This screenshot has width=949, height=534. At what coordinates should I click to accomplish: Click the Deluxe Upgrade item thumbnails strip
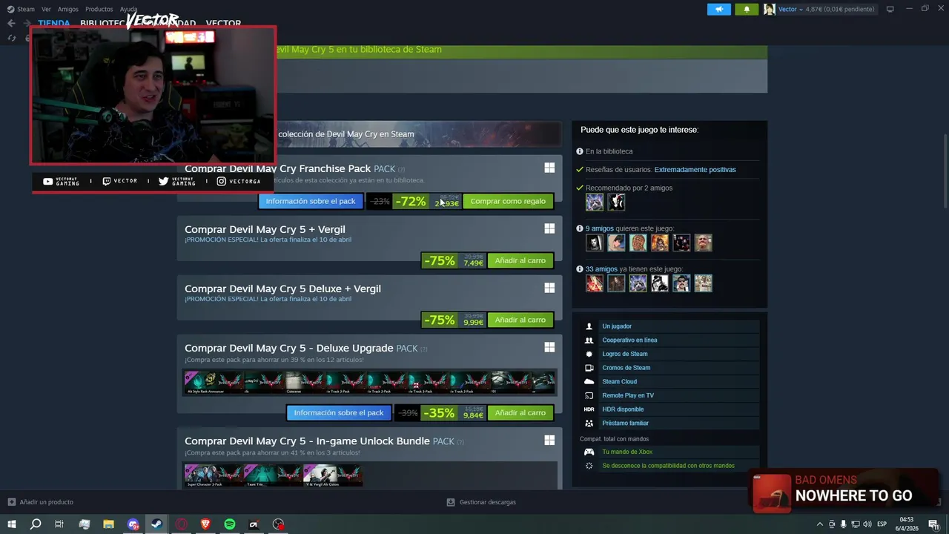pyautogui.click(x=369, y=382)
